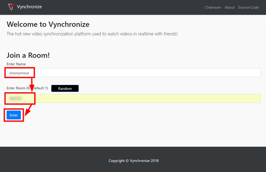This screenshot has width=266, height=172.
Task: Click the video synchronization platform tagline
Action: click(x=92, y=34)
